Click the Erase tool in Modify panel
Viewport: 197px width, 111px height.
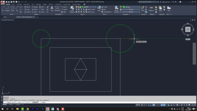(x=48, y=7)
